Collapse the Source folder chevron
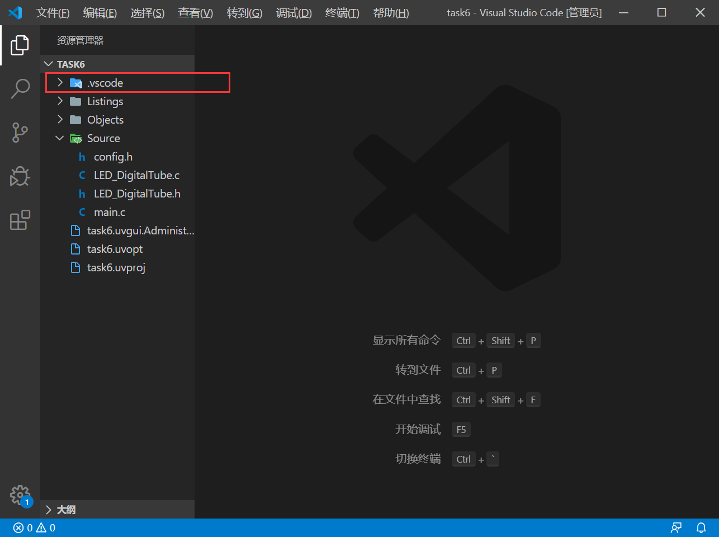 point(60,138)
